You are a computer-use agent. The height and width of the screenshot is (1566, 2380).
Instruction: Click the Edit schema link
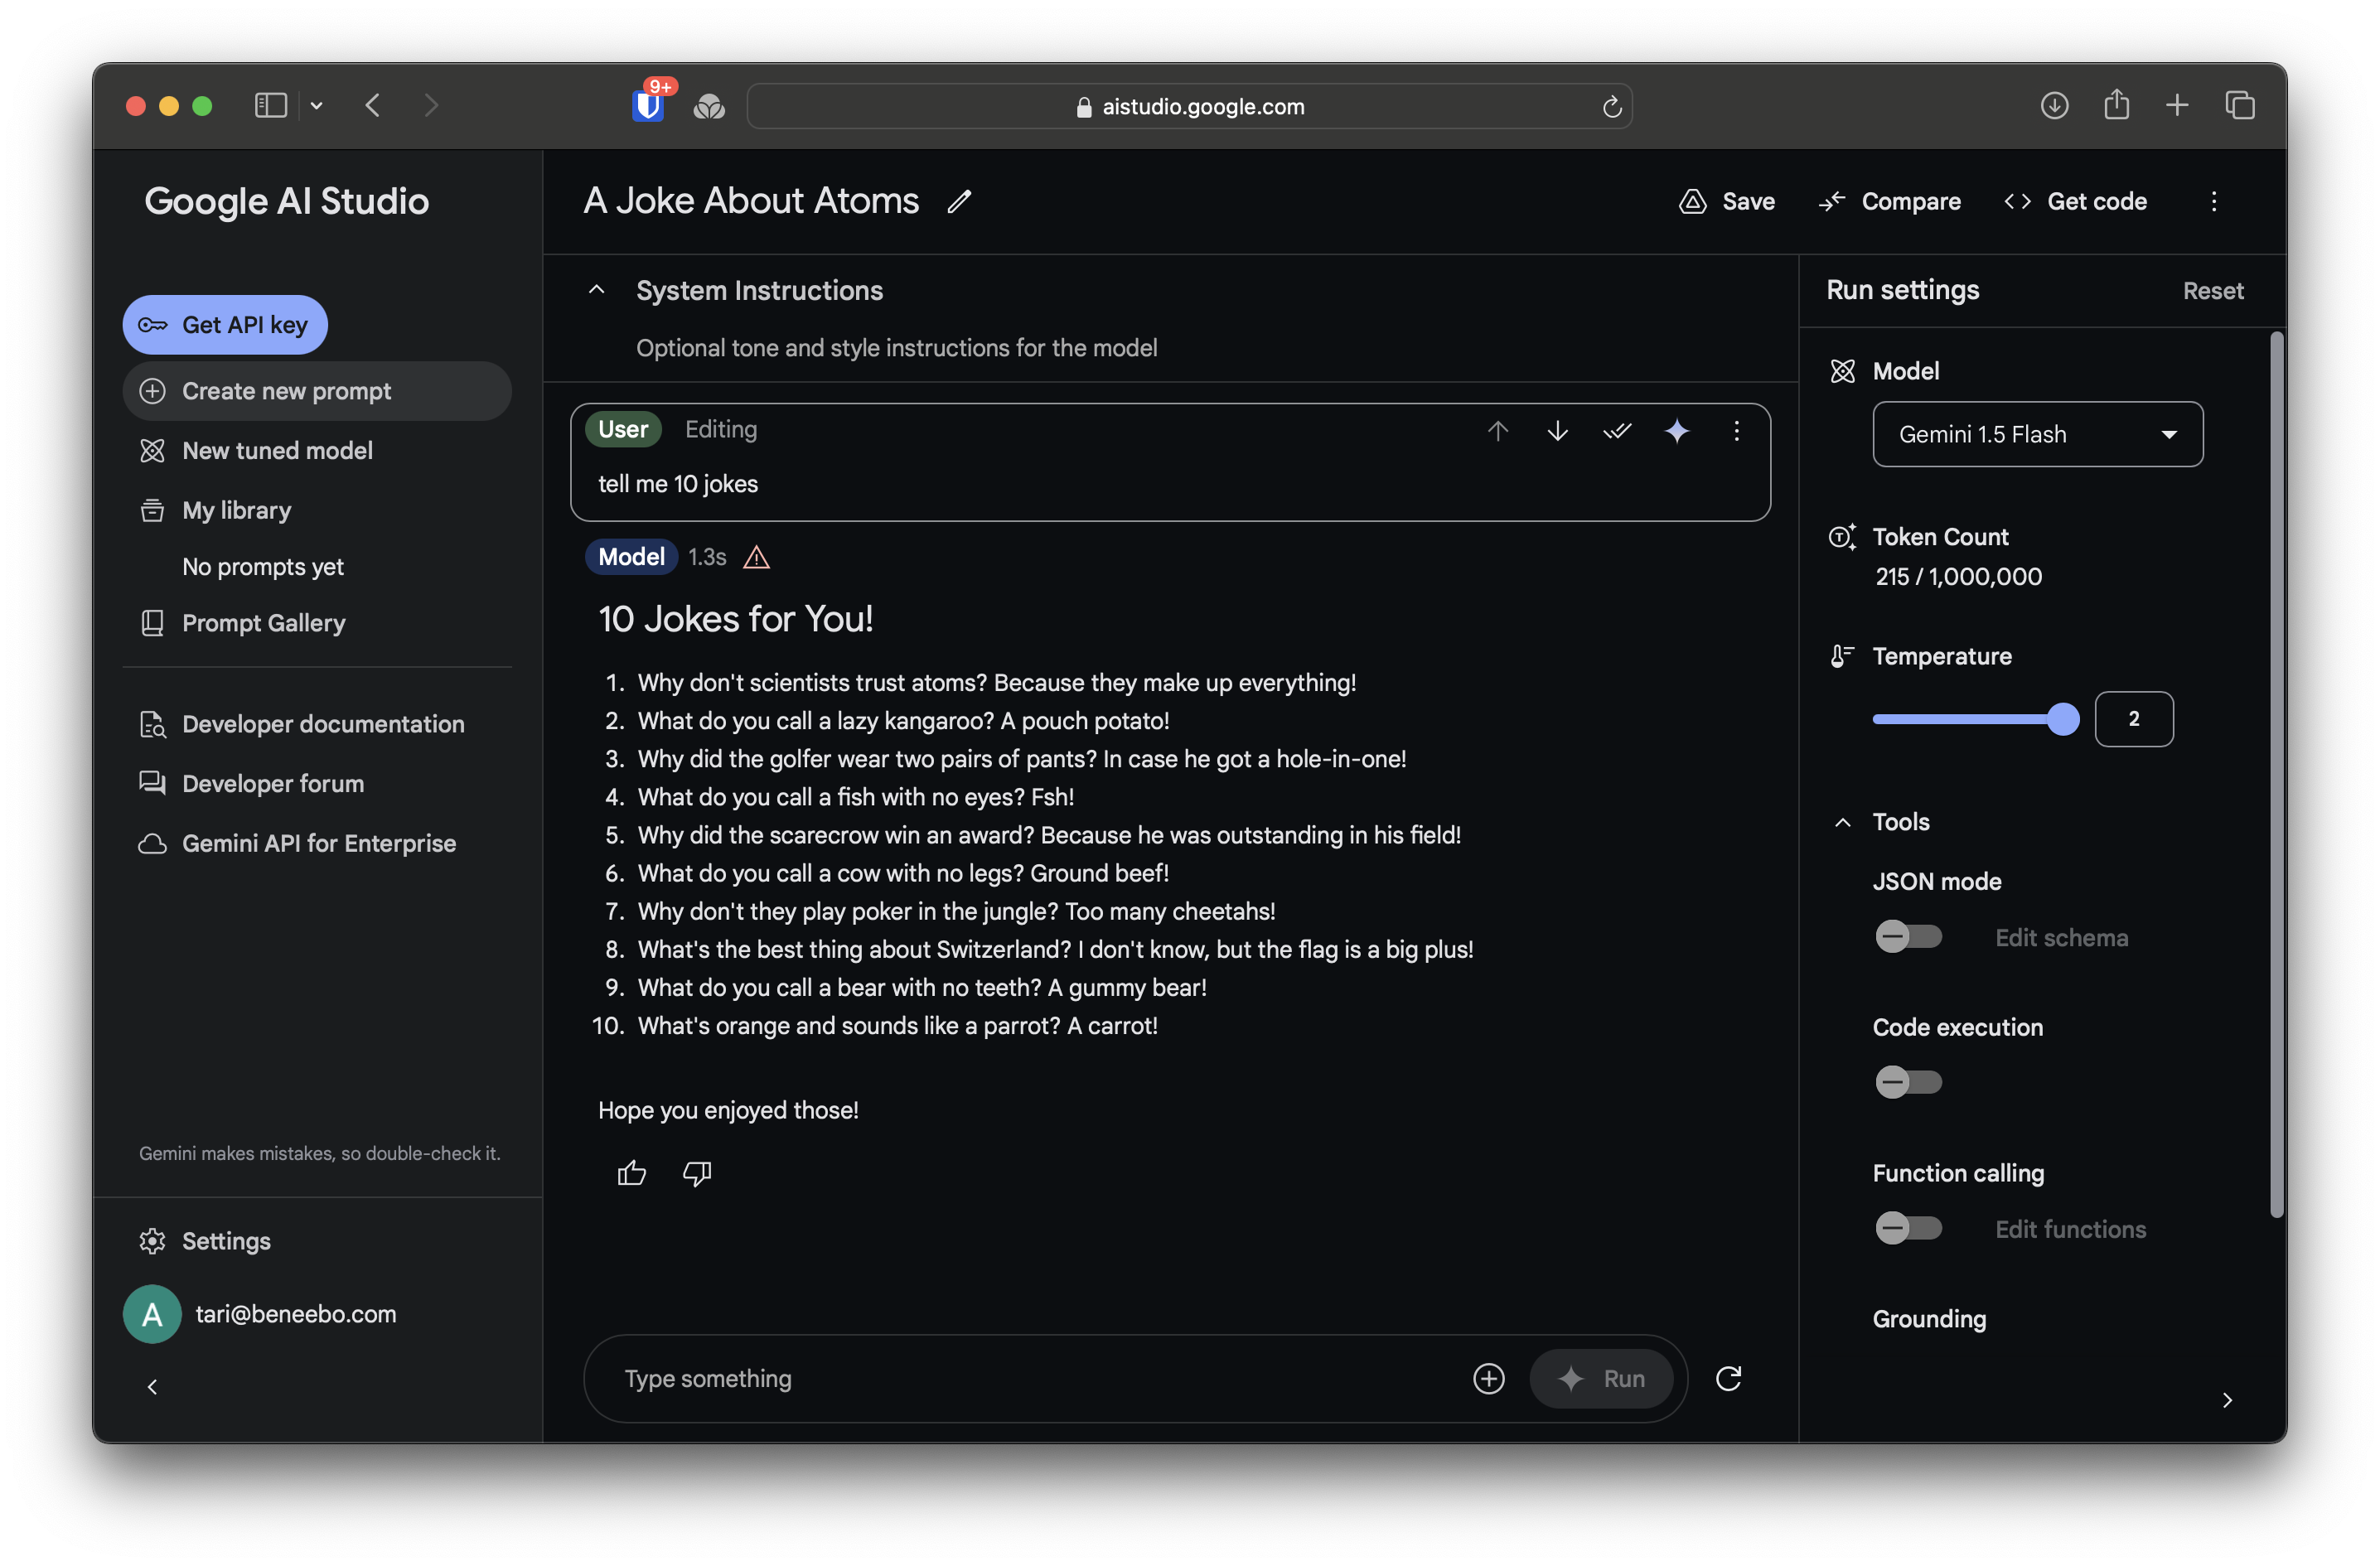2061,937
